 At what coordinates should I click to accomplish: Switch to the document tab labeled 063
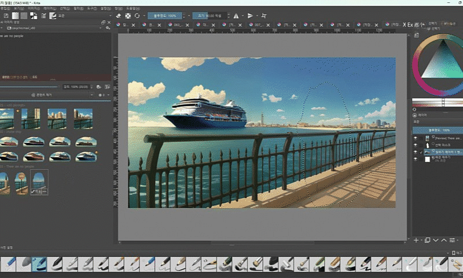click(x=178, y=25)
